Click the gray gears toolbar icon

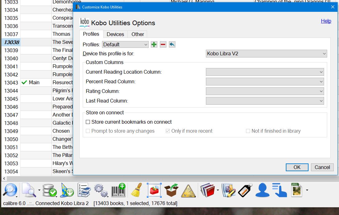pos(101,190)
